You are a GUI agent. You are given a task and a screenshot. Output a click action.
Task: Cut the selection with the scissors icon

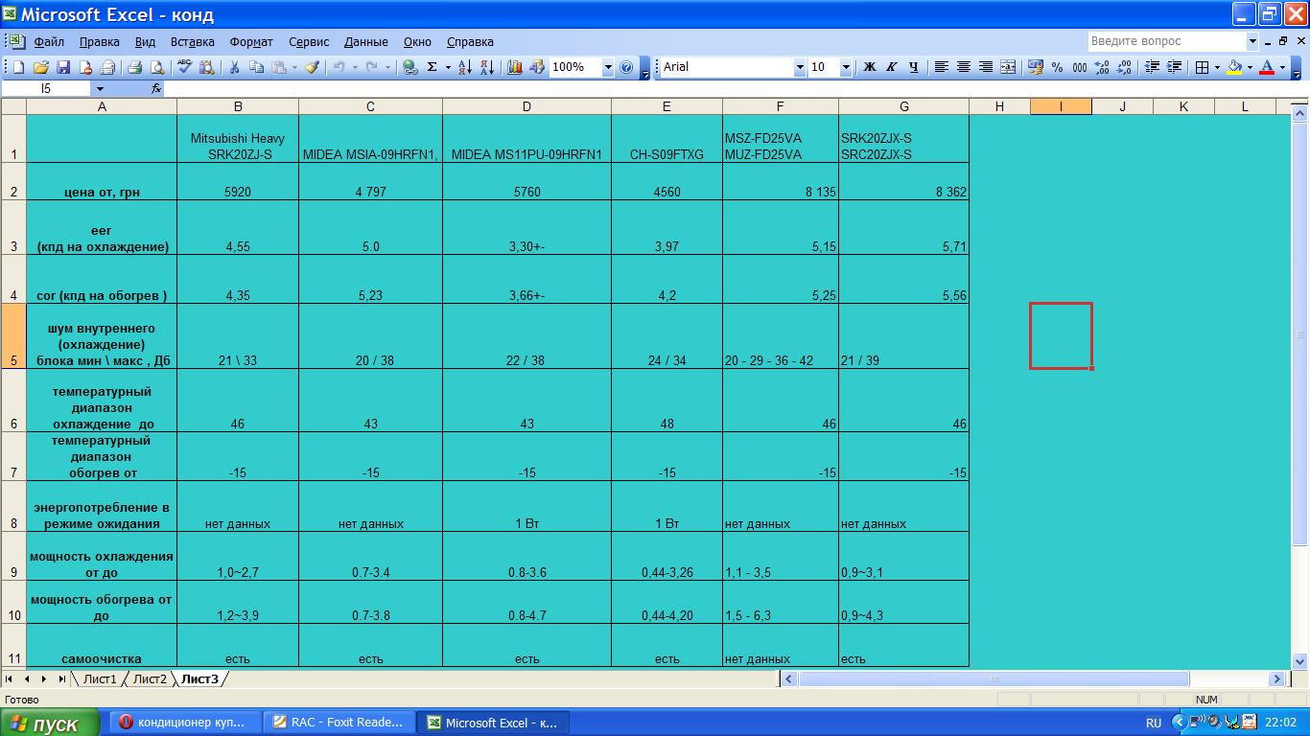coord(234,67)
